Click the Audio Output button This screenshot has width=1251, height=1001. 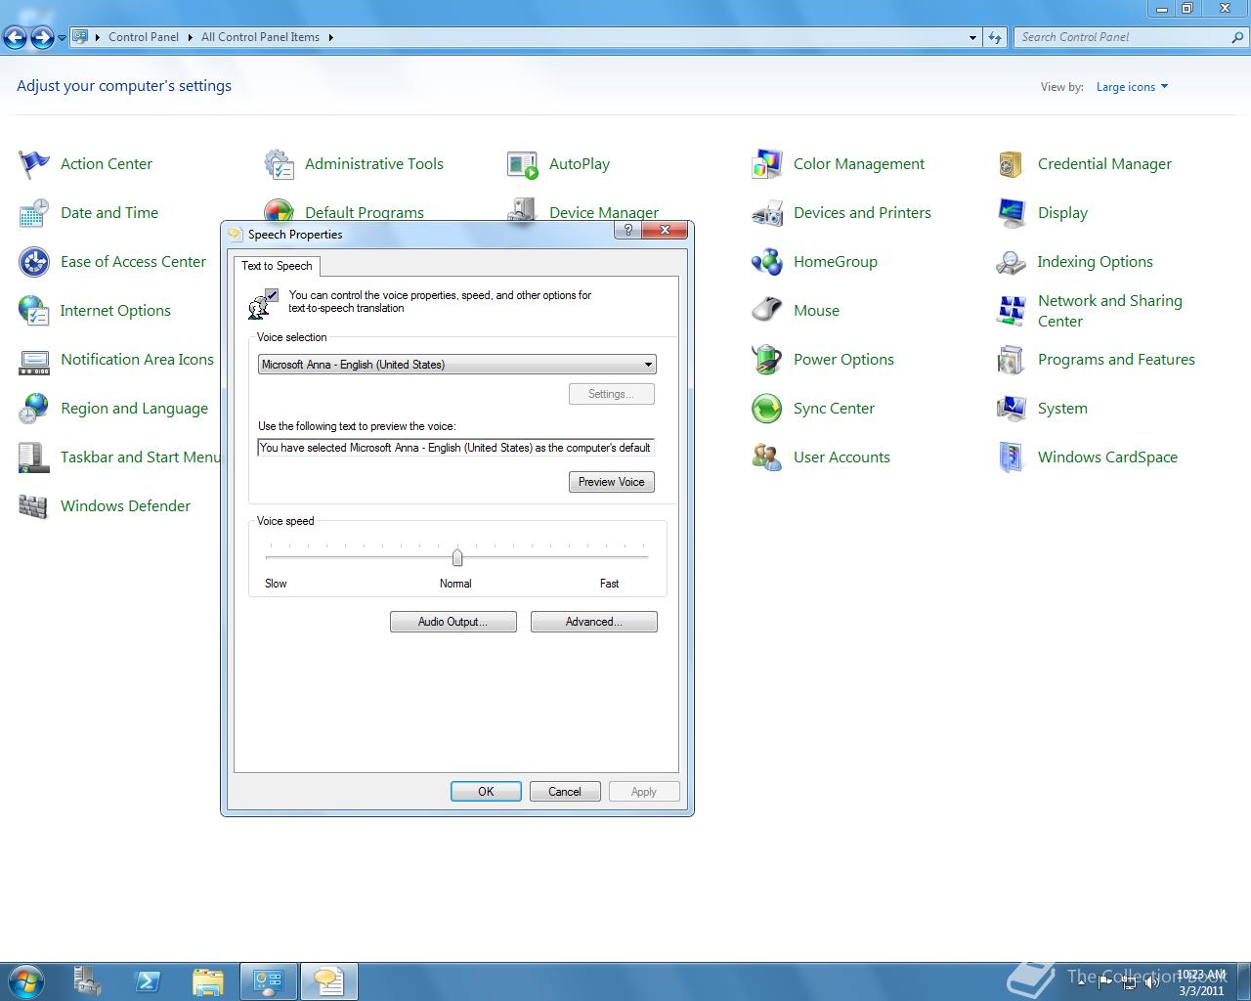pyautogui.click(x=453, y=622)
